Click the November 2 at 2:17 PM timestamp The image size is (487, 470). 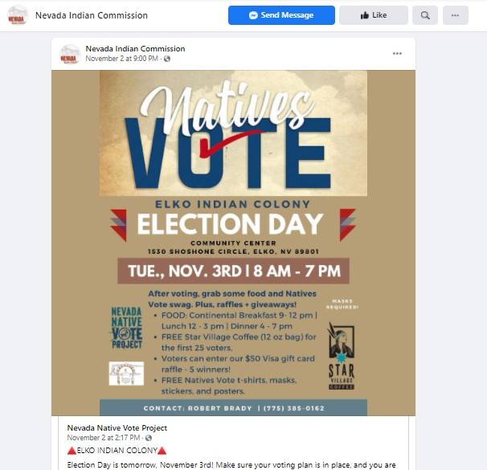[x=104, y=438]
